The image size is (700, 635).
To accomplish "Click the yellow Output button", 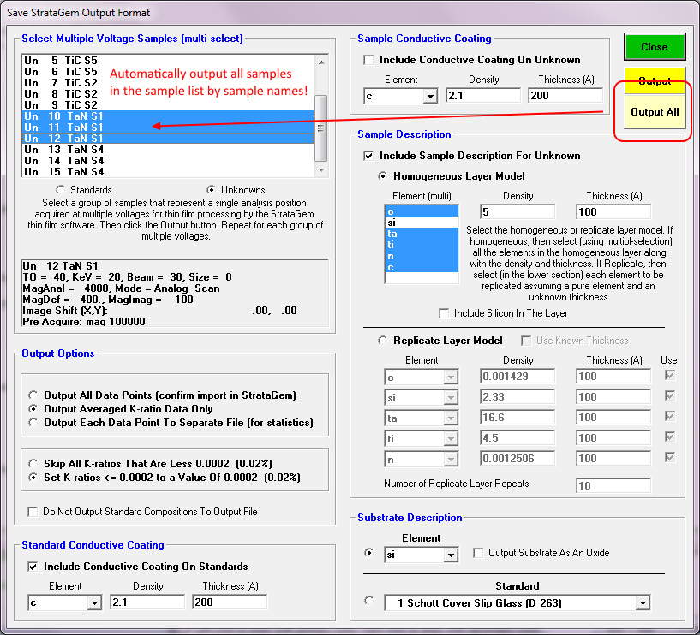I will click(x=654, y=81).
